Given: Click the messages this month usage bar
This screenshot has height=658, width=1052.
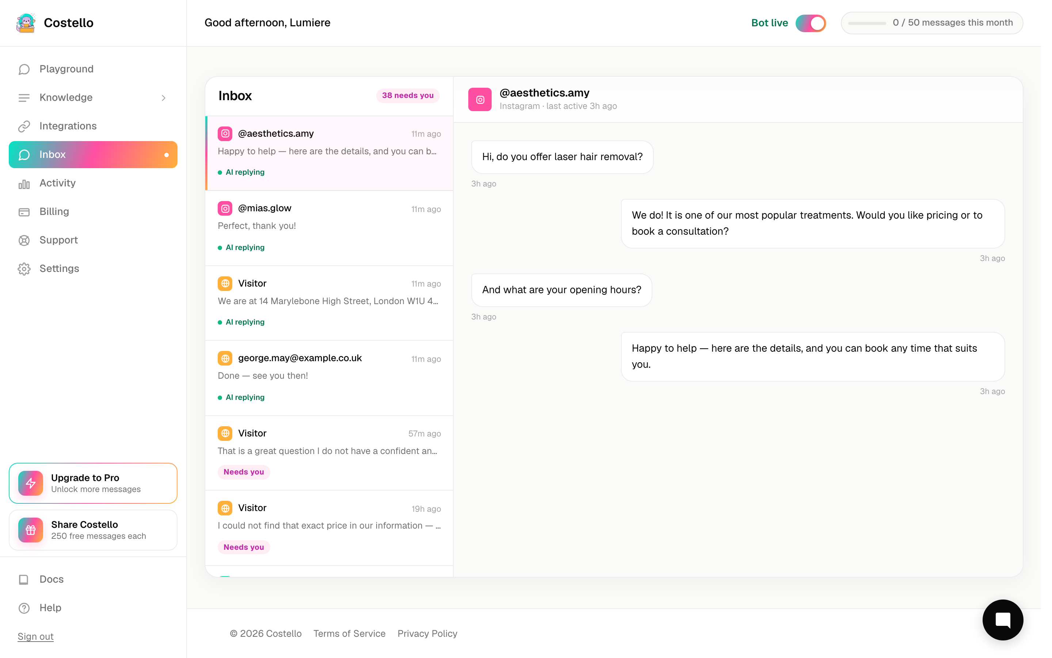Looking at the screenshot, I should (x=931, y=23).
